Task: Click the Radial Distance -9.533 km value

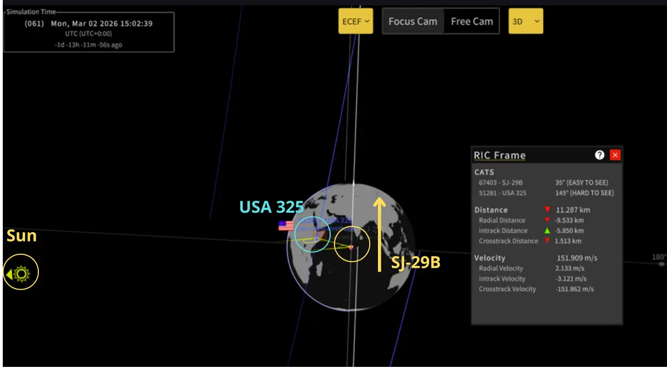Action: tap(569, 220)
